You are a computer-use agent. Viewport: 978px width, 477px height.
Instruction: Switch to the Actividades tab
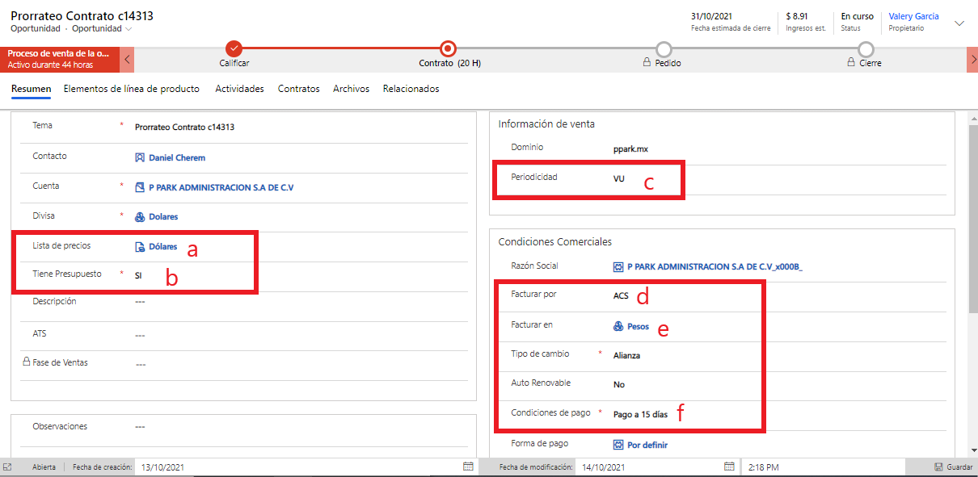click(239, 89)
